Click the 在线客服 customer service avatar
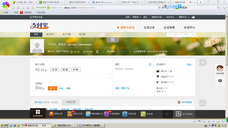 [220, 68]
